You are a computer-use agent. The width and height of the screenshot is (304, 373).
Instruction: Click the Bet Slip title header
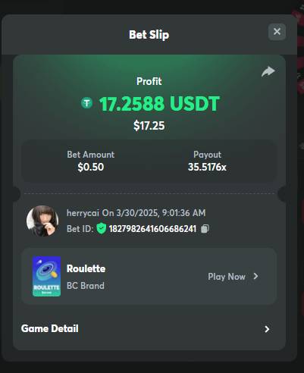point(149,35)
